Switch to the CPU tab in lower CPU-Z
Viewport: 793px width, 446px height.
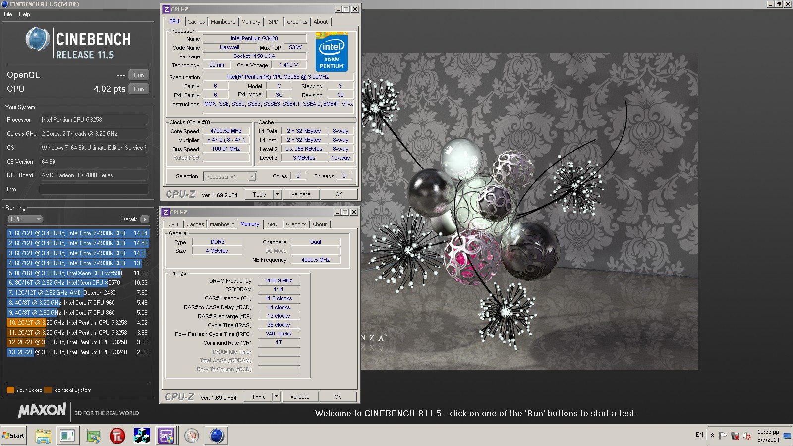(x=173, y=224)
